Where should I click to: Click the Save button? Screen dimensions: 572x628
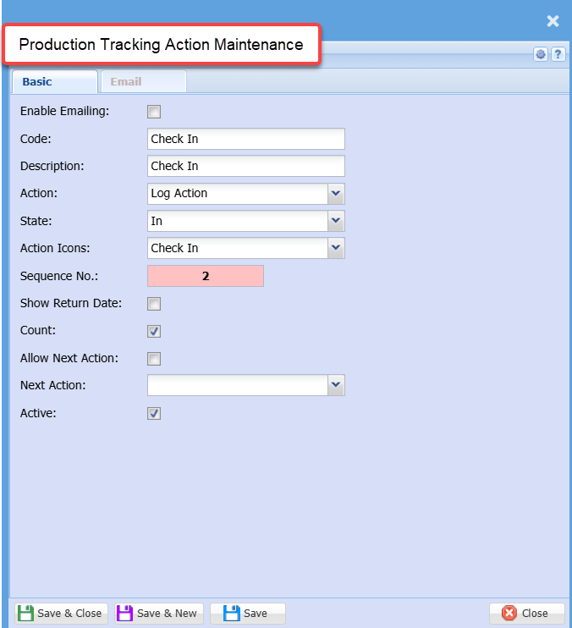click(x=247, y=614)
